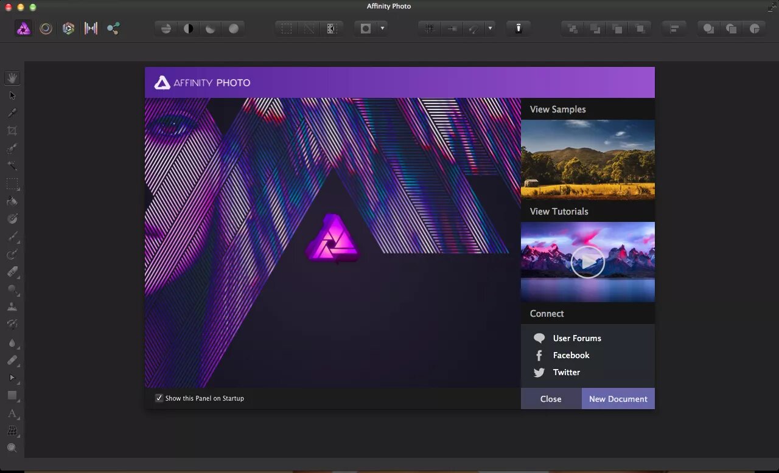779x473 pixels.
Task: Select the Paint Mixer Brush tool
Action: click(x=12, y=254)
